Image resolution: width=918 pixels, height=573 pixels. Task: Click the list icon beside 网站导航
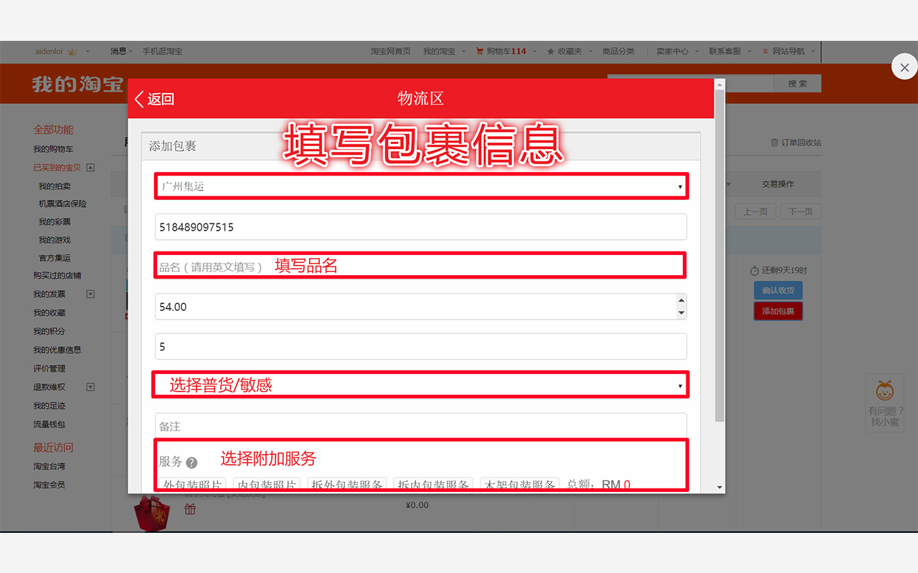(x=766, y=52)
